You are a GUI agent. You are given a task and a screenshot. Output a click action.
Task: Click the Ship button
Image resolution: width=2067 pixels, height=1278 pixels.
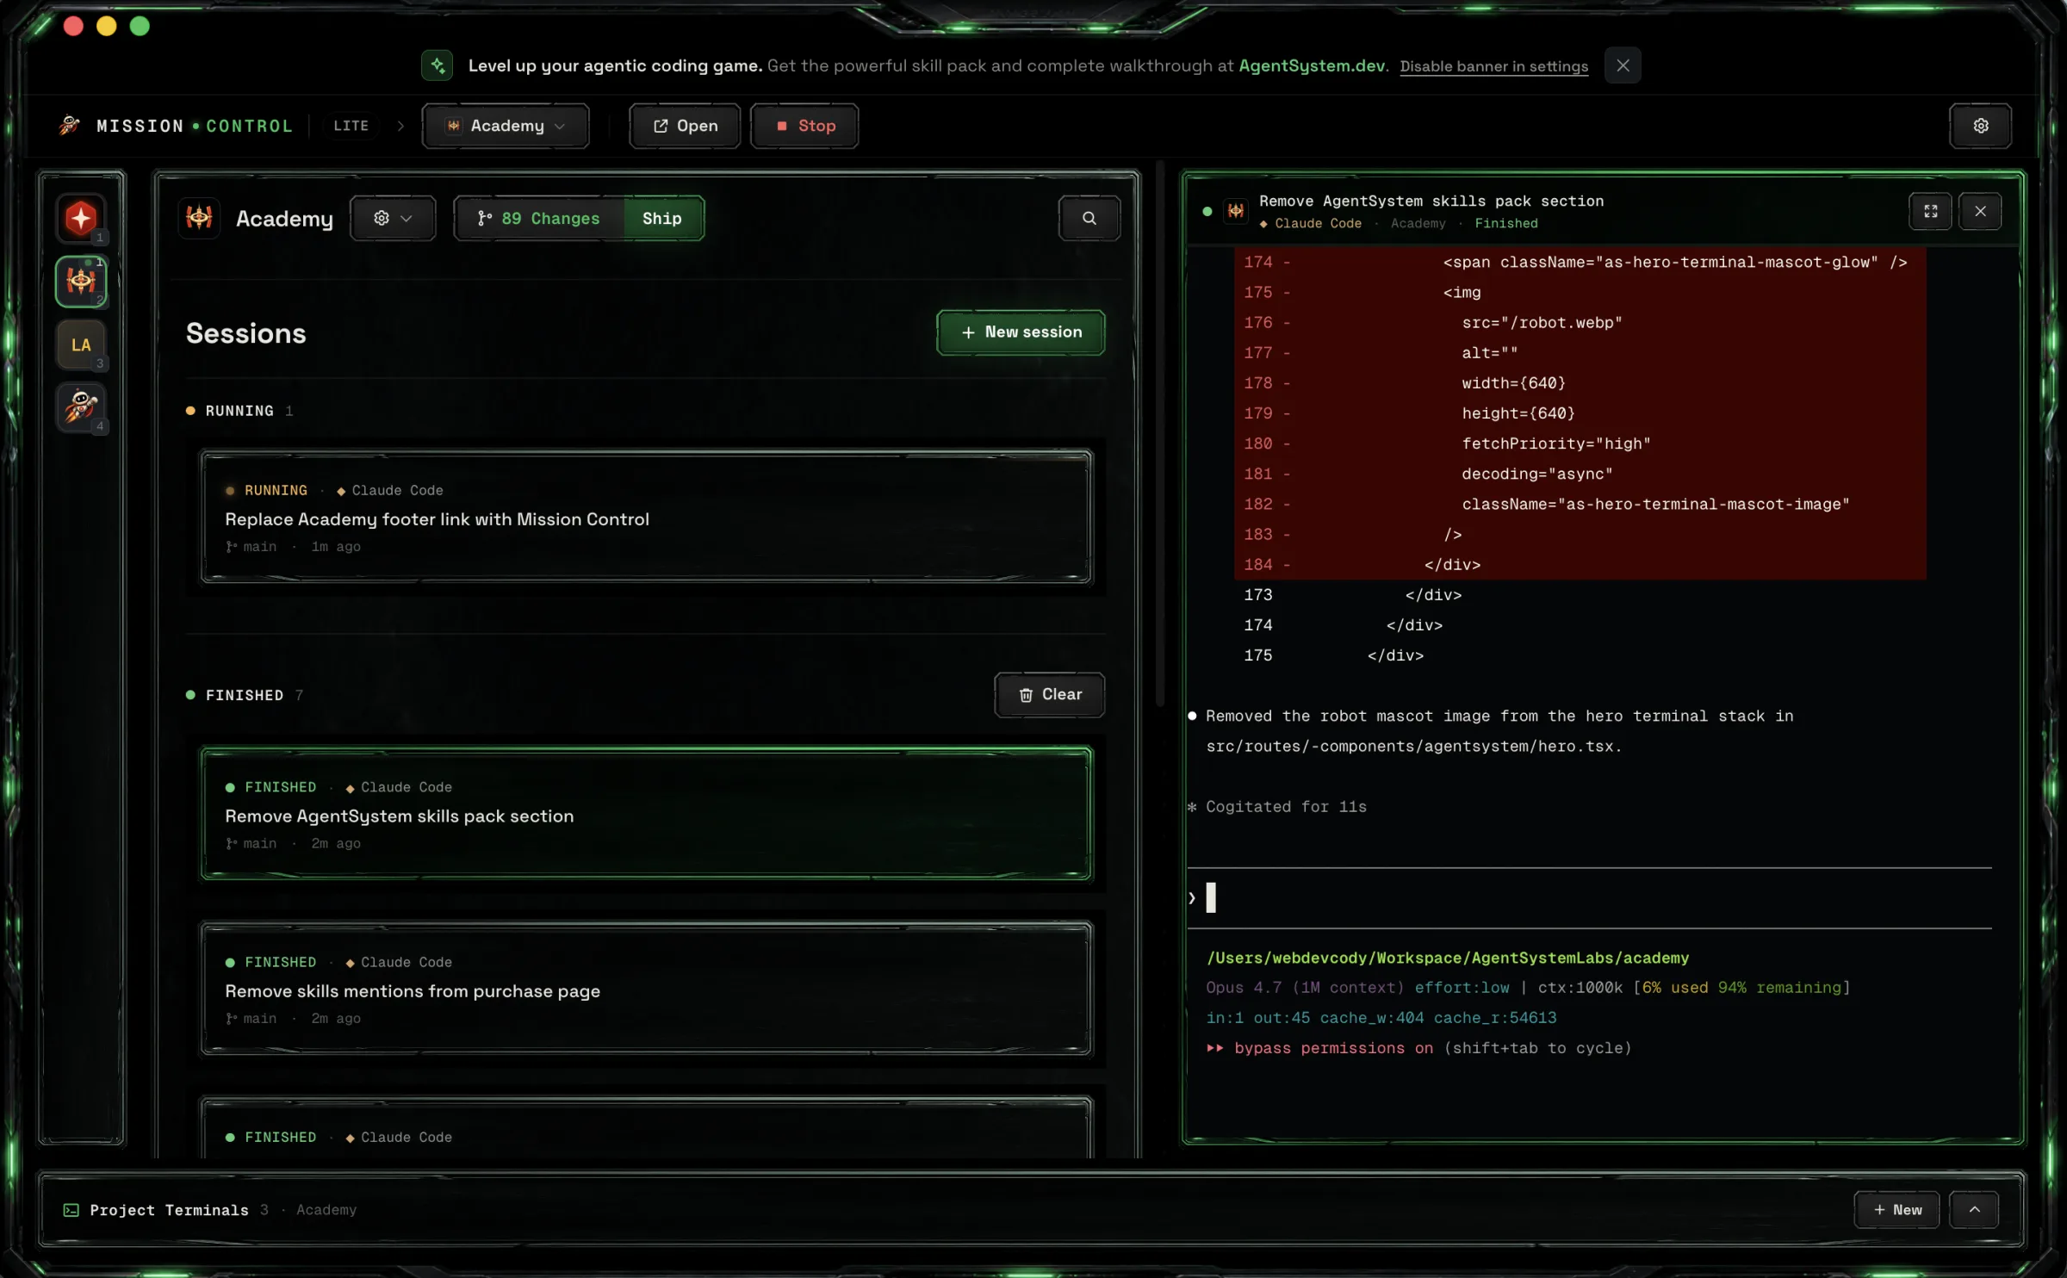(x=662, y=218)
